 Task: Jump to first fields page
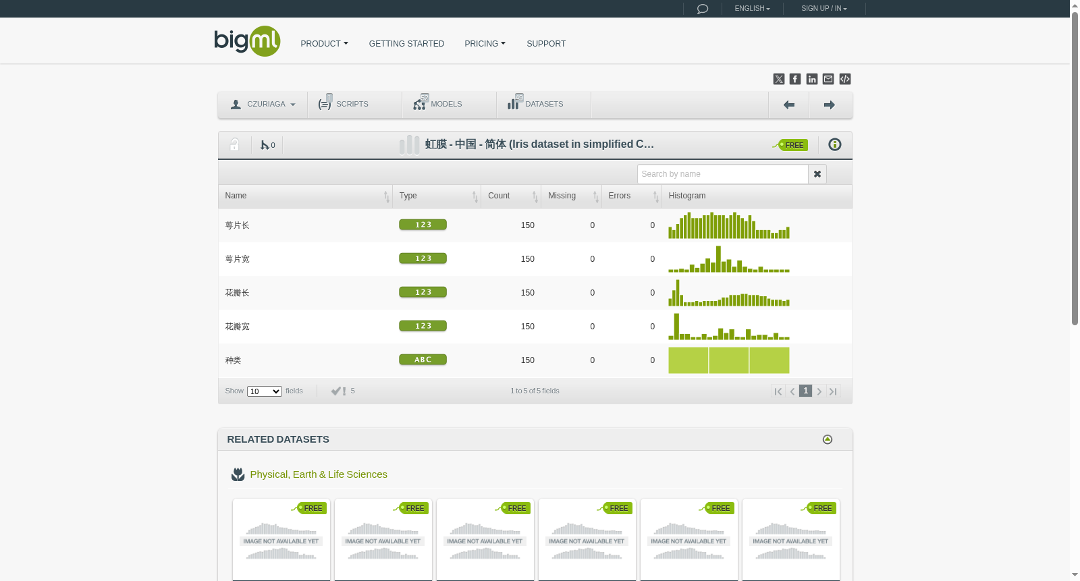click(x=778, y=391)
